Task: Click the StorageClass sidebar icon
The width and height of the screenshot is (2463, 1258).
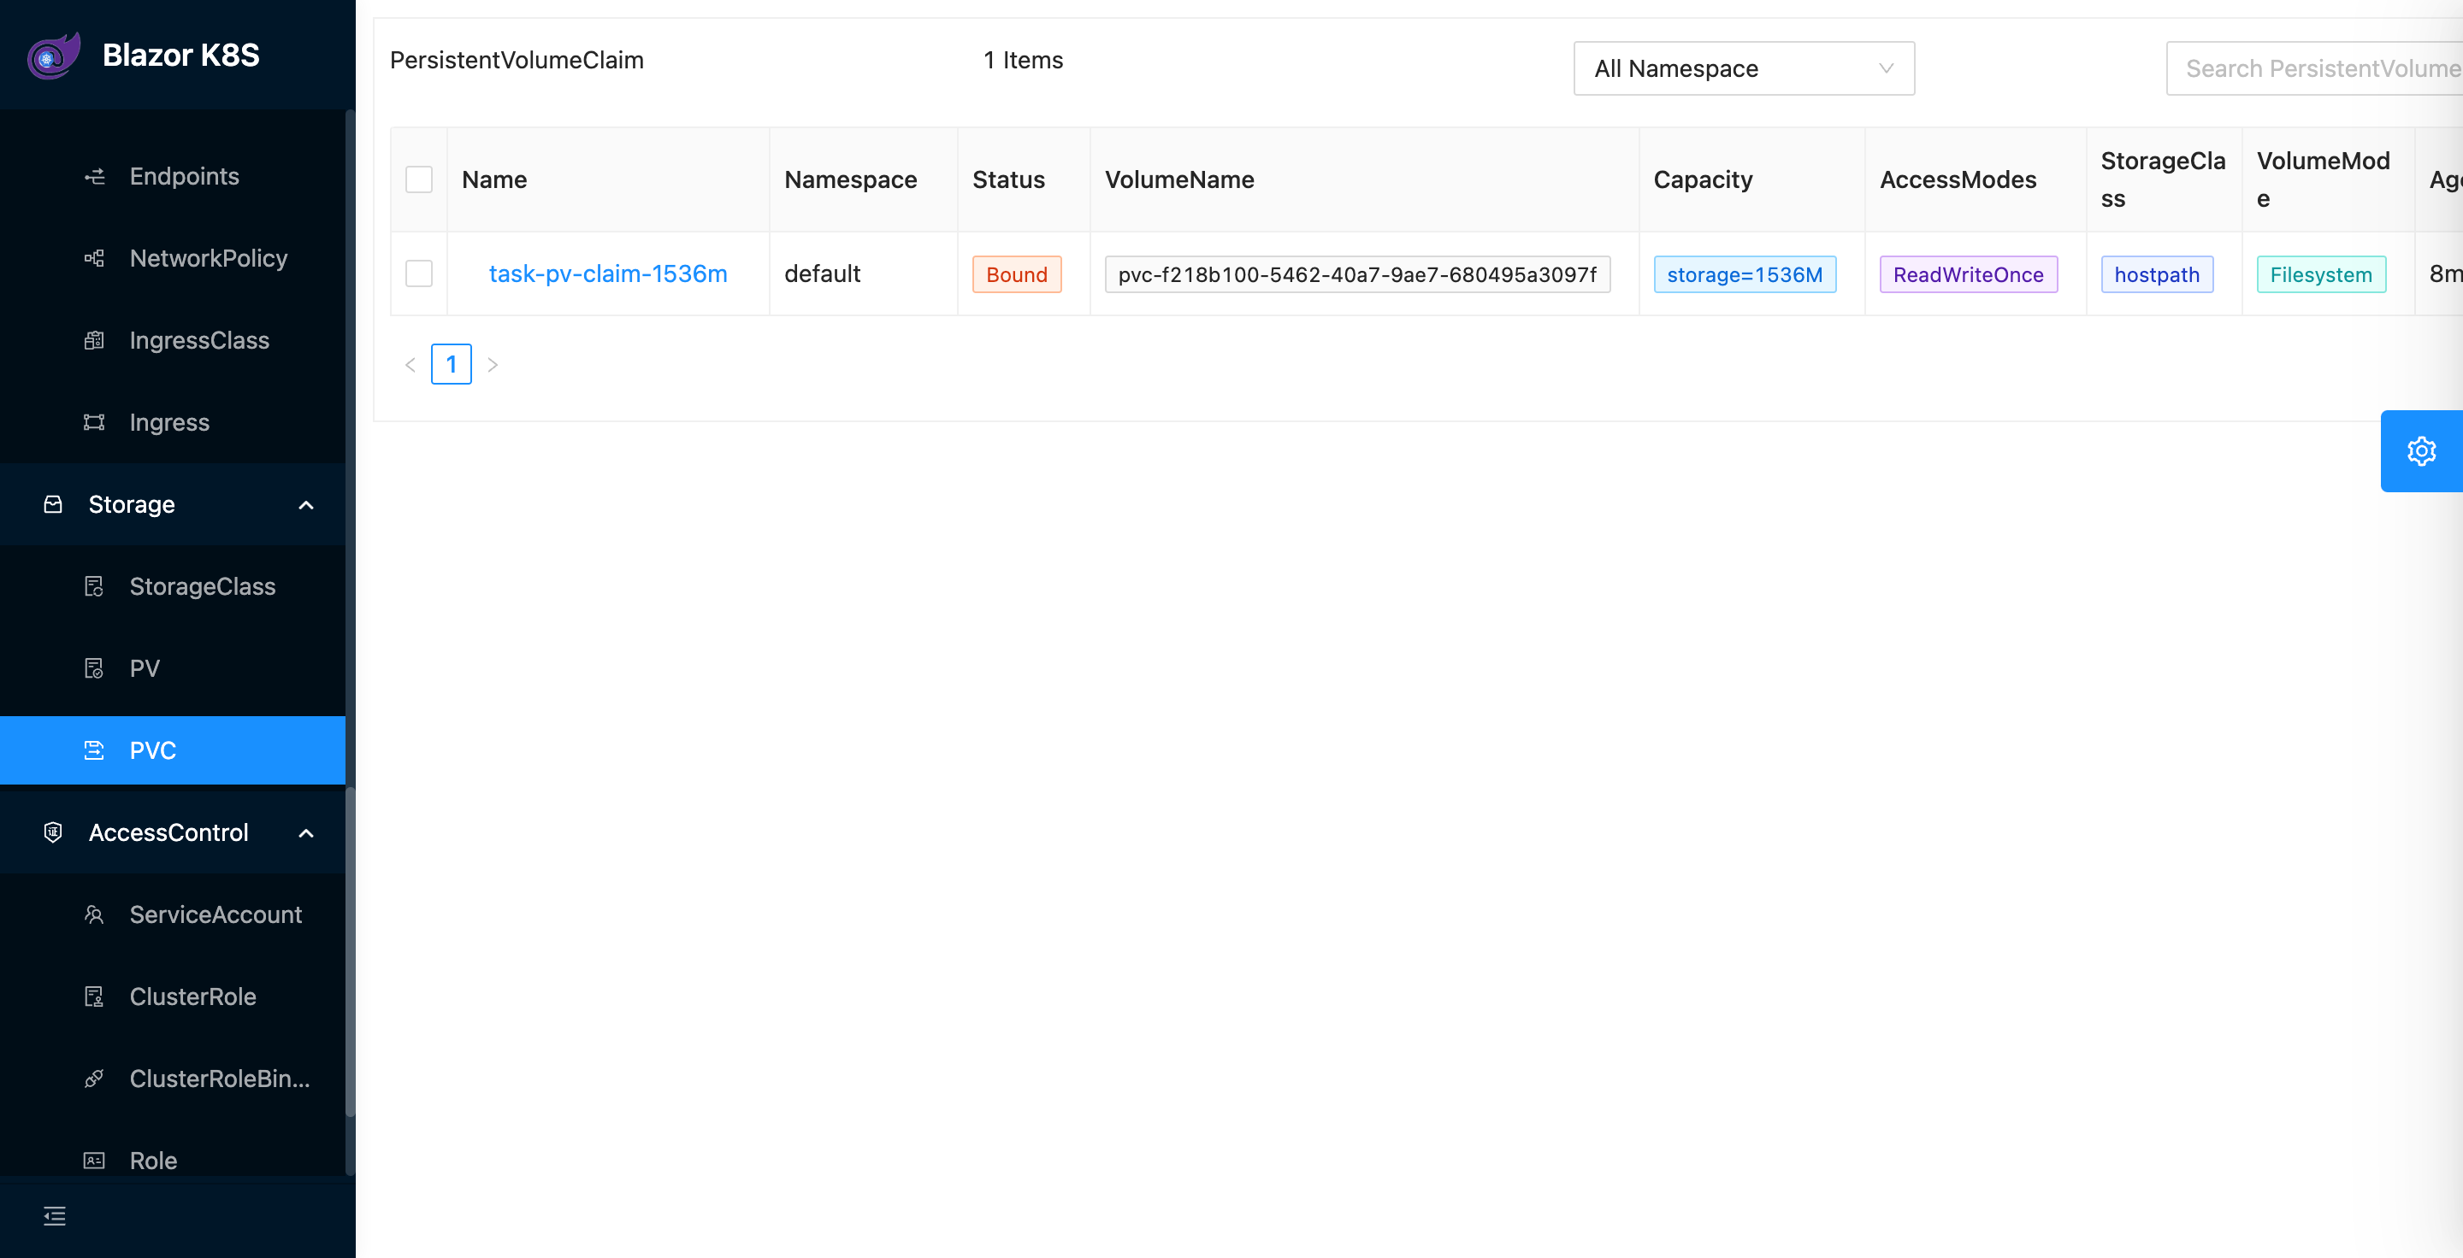Action: pyautogui.click(x=94, y=586)
